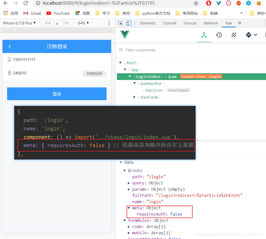
Task: Collapse the VanNavBar component node
Action: 135,83
